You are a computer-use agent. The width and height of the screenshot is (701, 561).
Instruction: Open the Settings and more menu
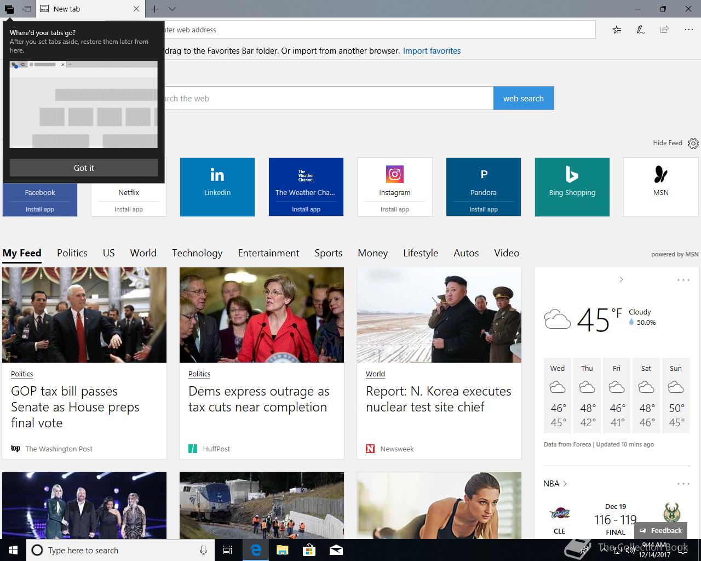[689, 30]
